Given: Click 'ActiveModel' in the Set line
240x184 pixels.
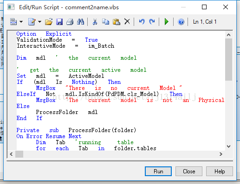Looking at the screenshot, I should click(x=86, y=76).
